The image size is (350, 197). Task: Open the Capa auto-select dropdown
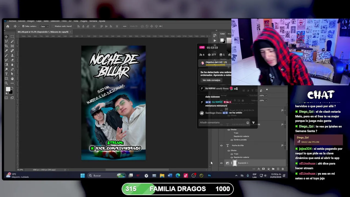(x=44, y=26)
